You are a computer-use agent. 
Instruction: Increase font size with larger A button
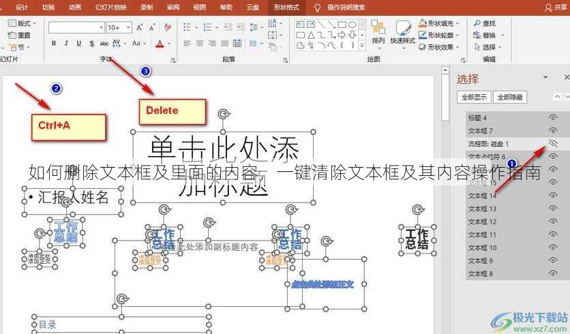click(140, 28)
